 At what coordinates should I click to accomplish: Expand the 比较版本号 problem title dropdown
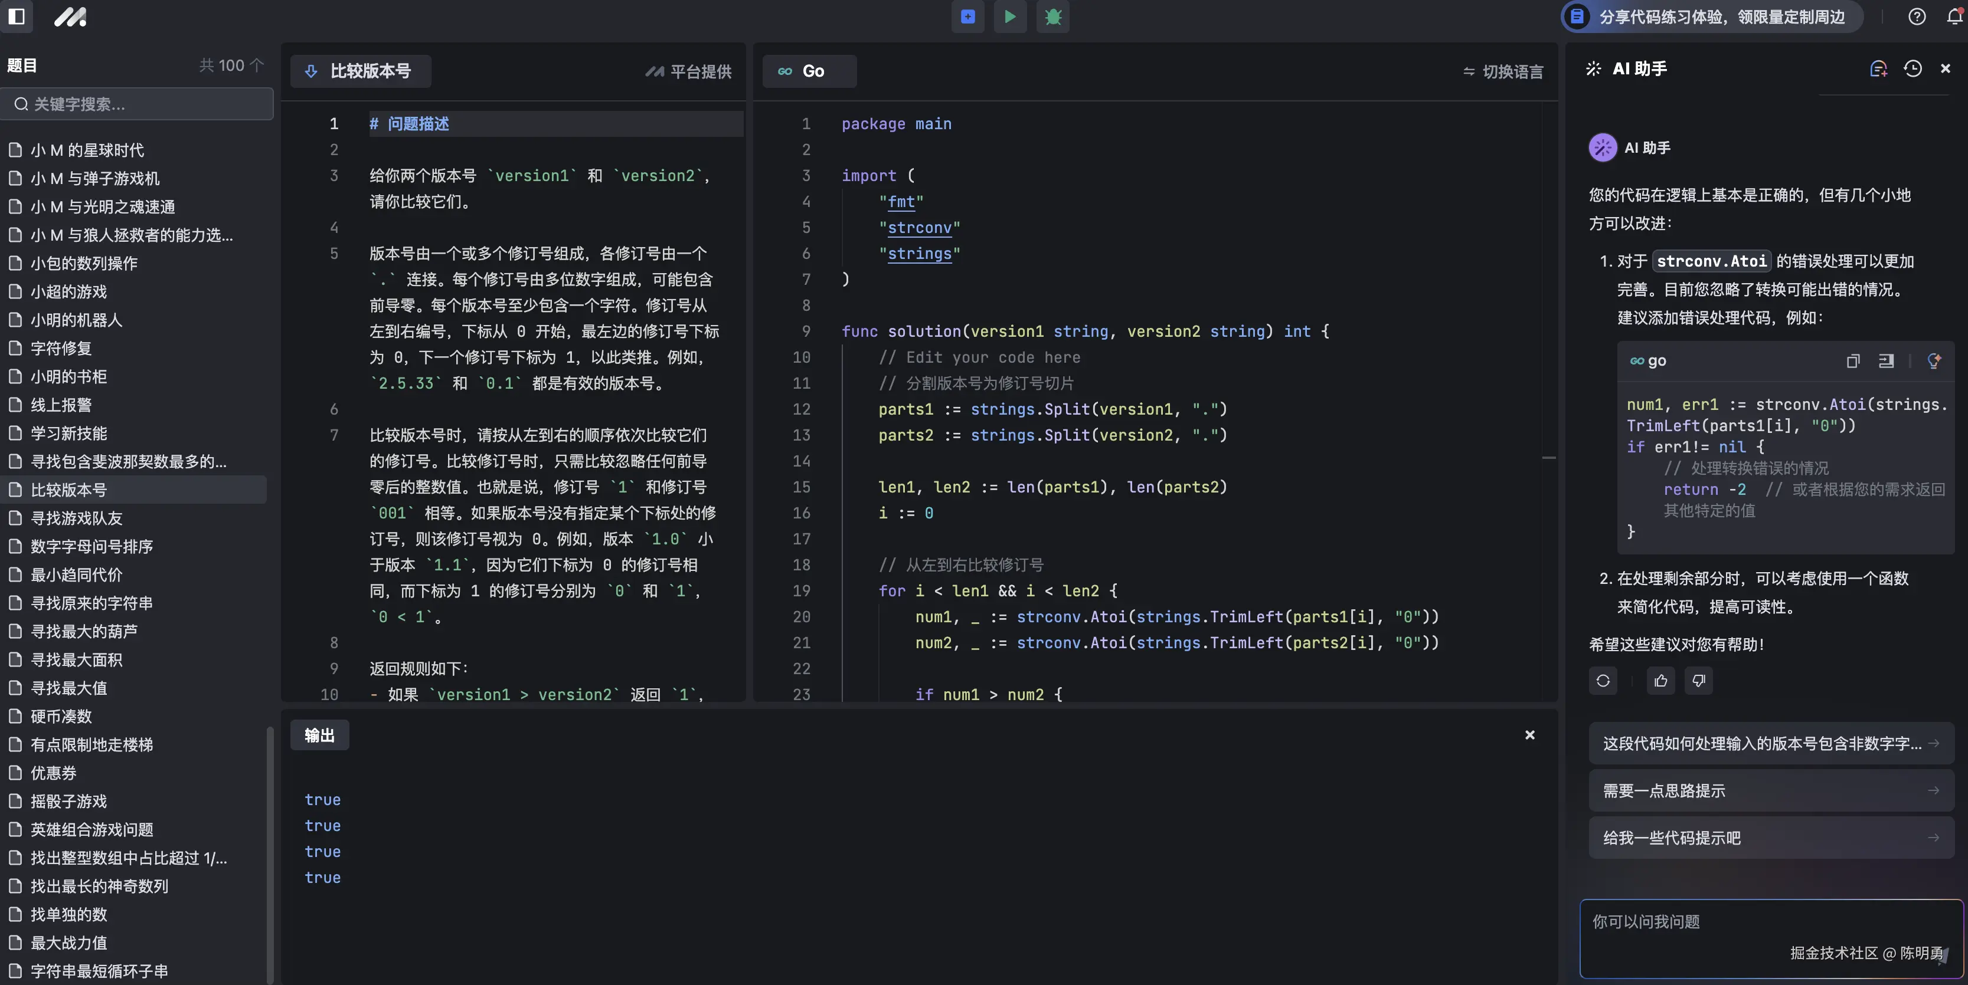point(360,71)
